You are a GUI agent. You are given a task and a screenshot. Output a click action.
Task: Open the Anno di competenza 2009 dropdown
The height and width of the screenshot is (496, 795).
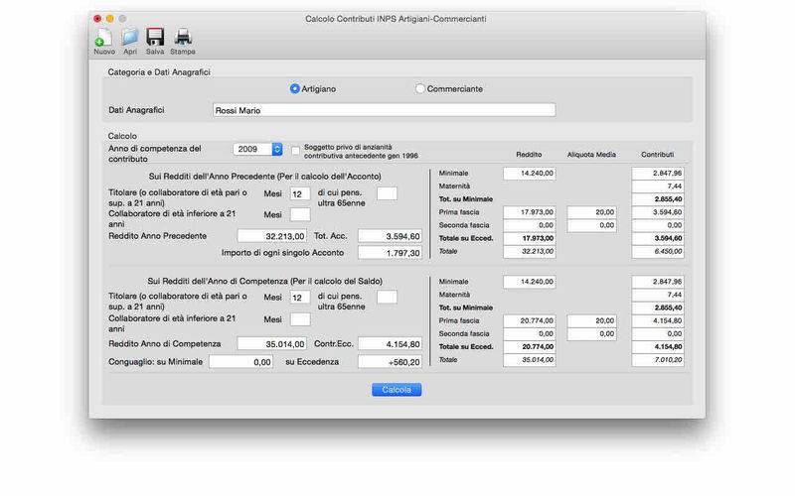tap(257, 149)
